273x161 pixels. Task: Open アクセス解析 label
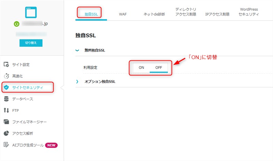click(x=23, y=133)
